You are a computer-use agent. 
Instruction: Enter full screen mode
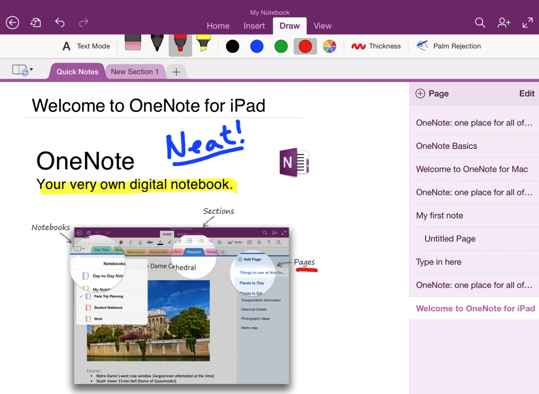click(x=527, y=23)
